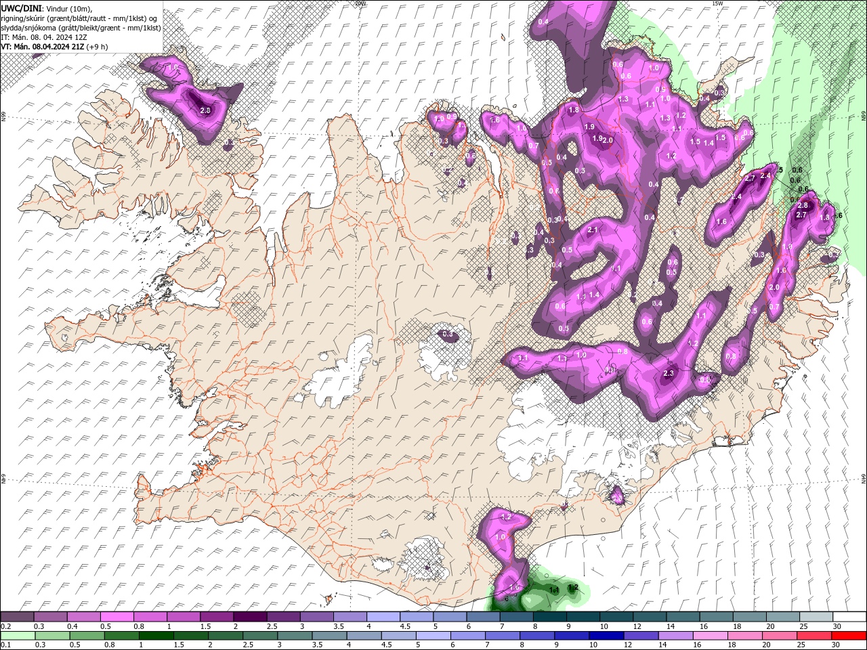Image resolution: width=867 pixels, height=650 pixels.
Task: Click the "4.5" label under the snow scale
Action: (x=405, y=626)
